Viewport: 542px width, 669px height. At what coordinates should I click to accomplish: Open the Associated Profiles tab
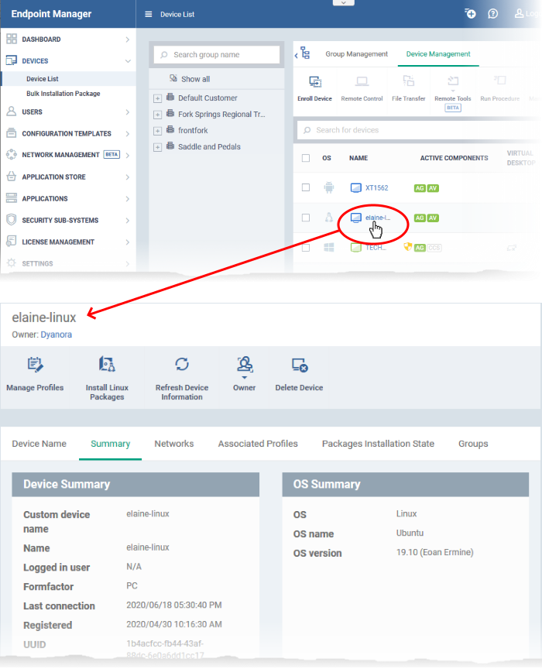pos(258,444)
